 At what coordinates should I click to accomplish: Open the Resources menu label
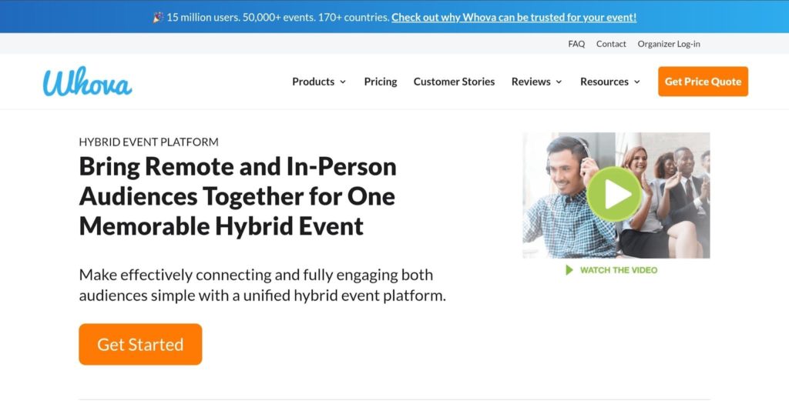(604, 82)
